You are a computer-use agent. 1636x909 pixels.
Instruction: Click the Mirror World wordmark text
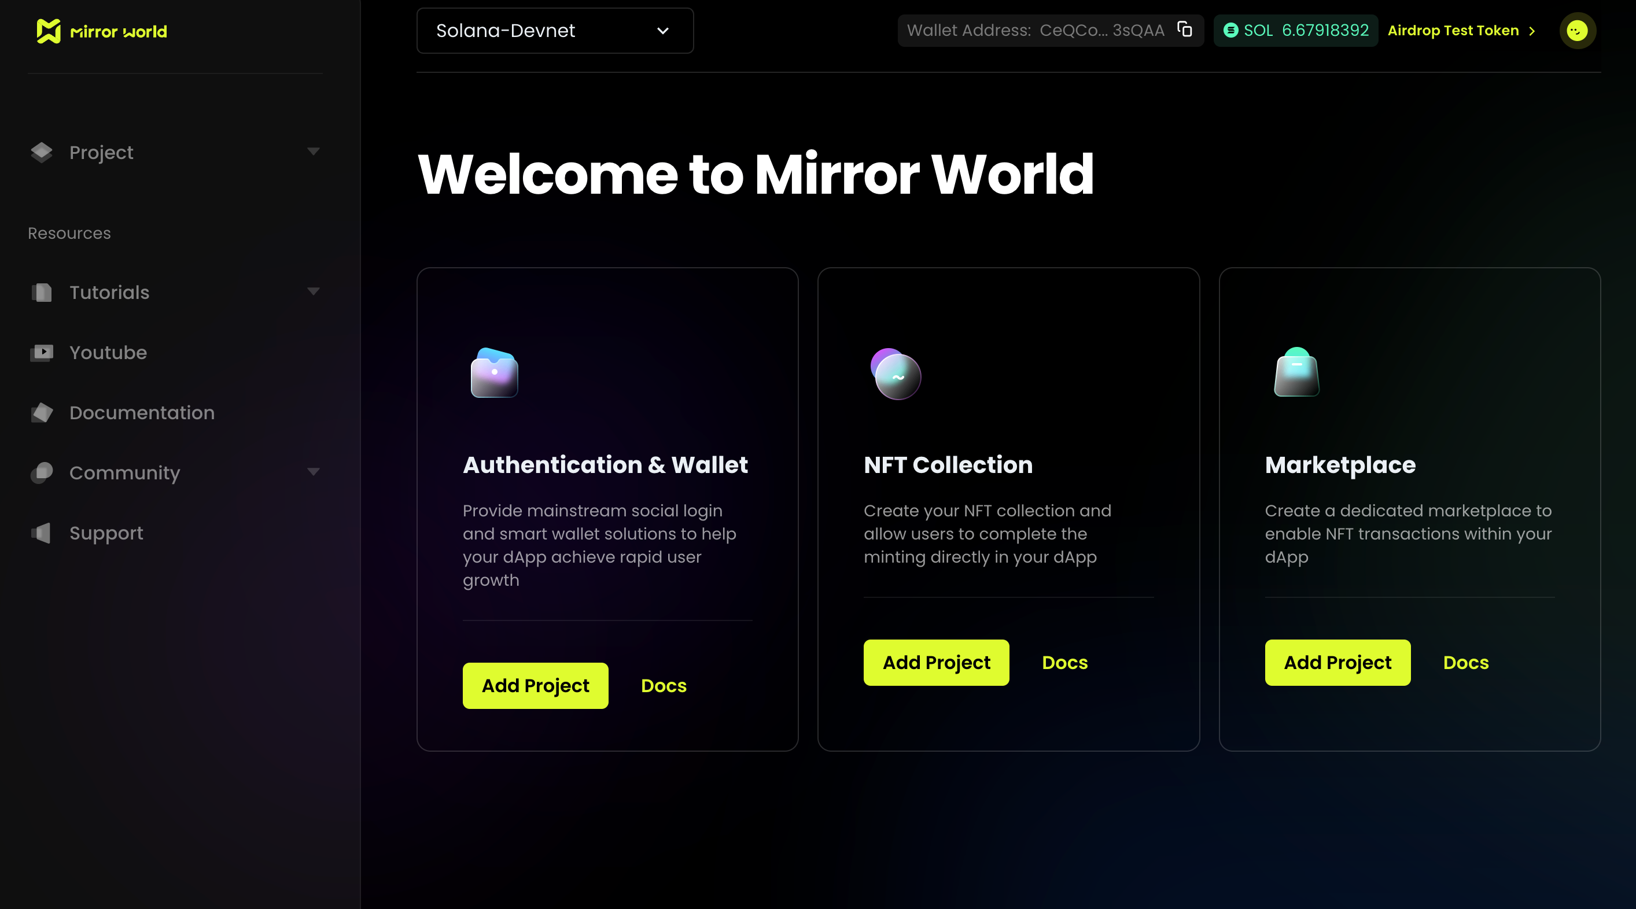coord(118,32)
